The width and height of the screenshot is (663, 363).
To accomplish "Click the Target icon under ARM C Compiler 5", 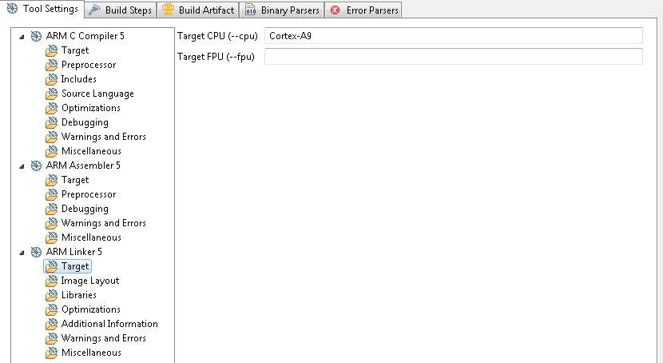I will point(52,50).
